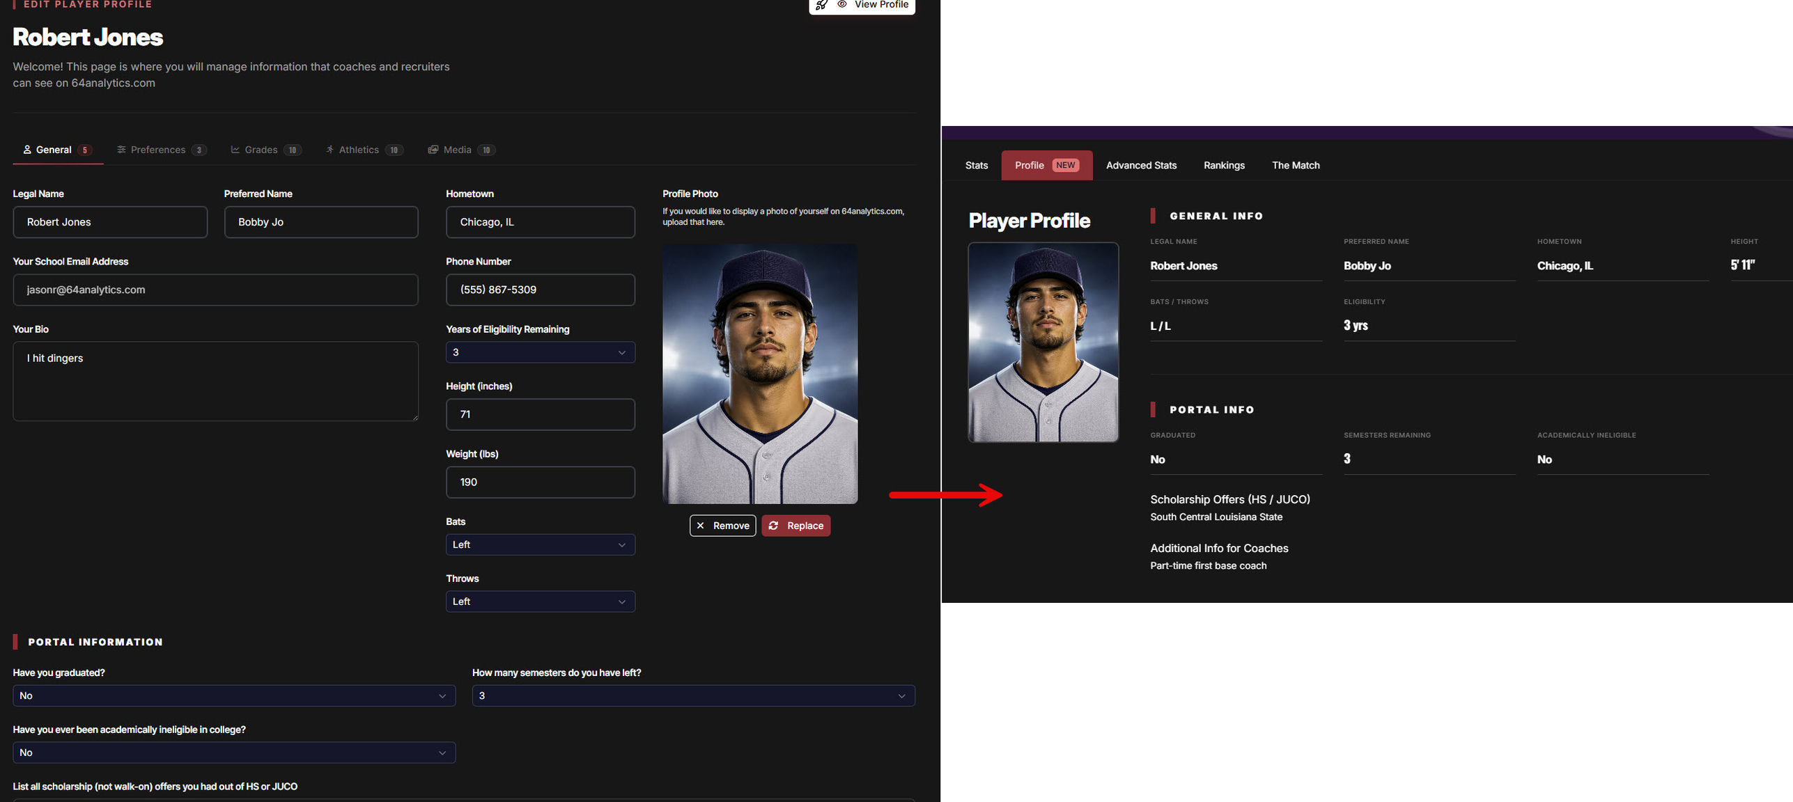1793x802 pixels.
Task: Click the running-figure icon on Athletics tab
Action: pos(329,149)
